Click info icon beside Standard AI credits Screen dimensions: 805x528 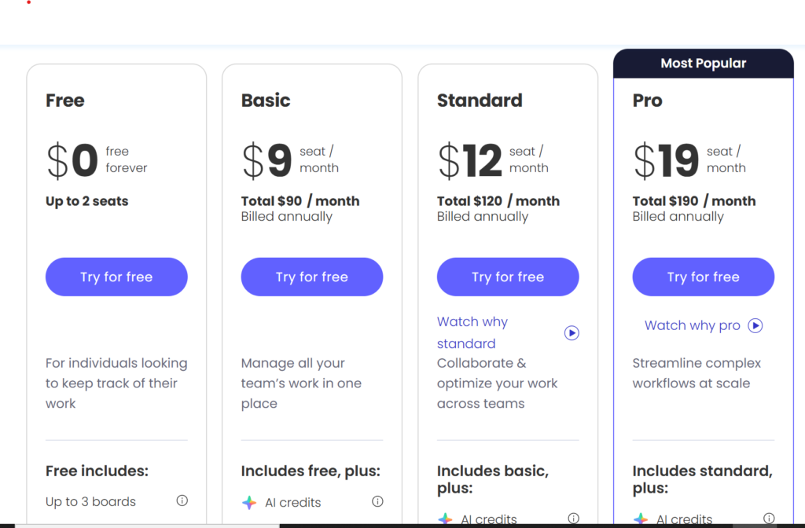coord(573,519)
